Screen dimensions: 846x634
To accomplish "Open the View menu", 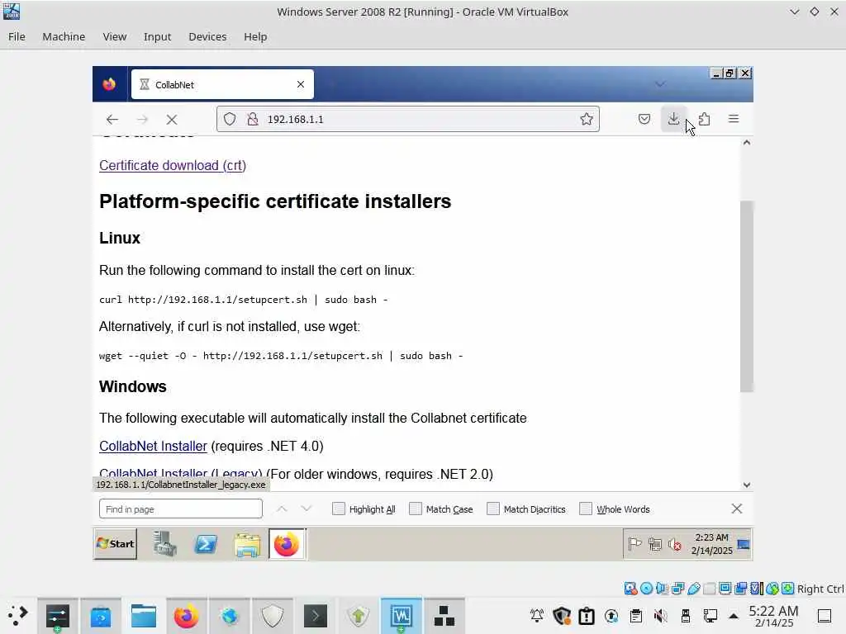I will tap(115, 36).
